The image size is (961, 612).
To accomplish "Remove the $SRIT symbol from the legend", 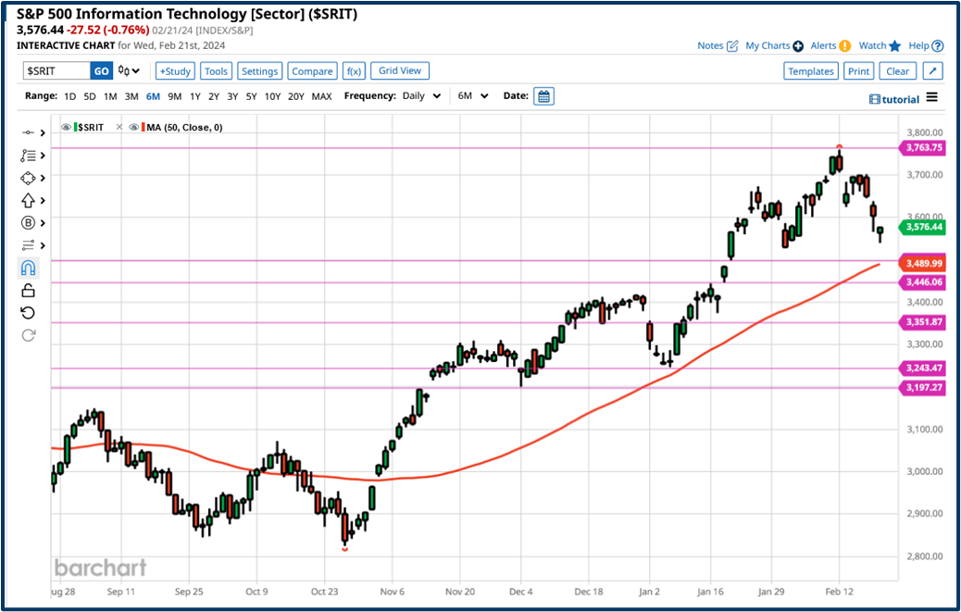I will [x=119, y=127].
